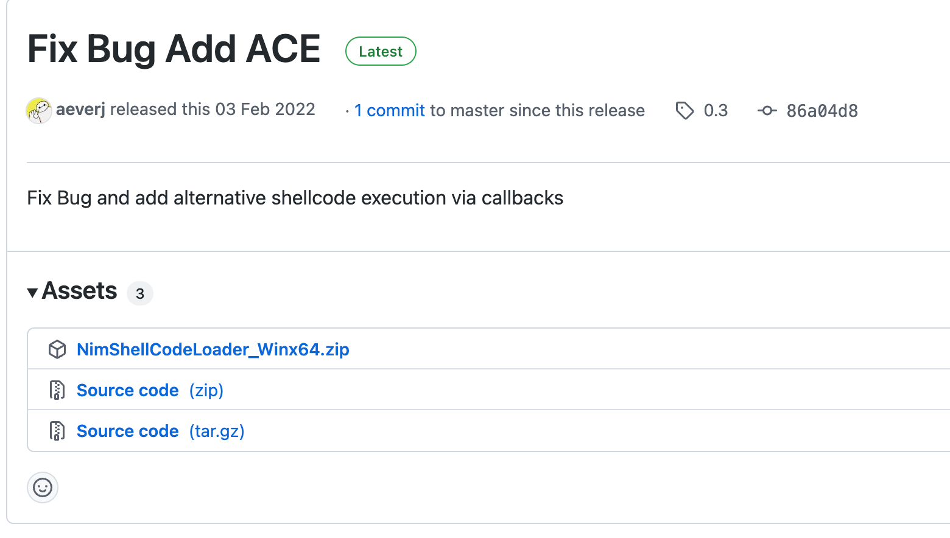Open the 1 commit link
This screenshot has height=538, width=950.
click(390, 111)
